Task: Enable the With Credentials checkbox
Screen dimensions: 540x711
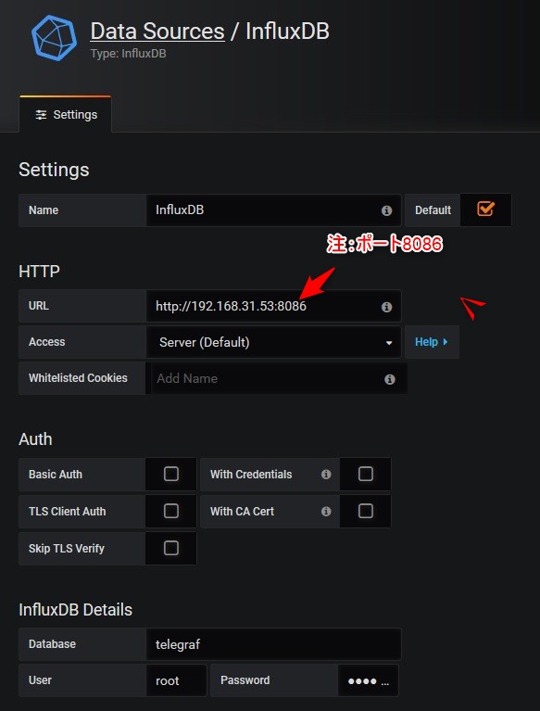Action: [366, 474]
